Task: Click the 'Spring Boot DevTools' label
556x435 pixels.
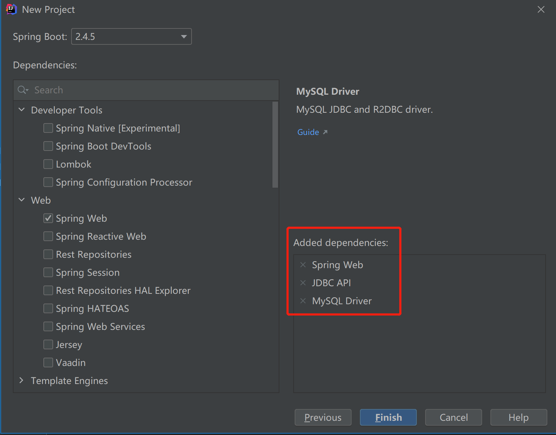Action: pyautogui.click(x=103, y=146)
